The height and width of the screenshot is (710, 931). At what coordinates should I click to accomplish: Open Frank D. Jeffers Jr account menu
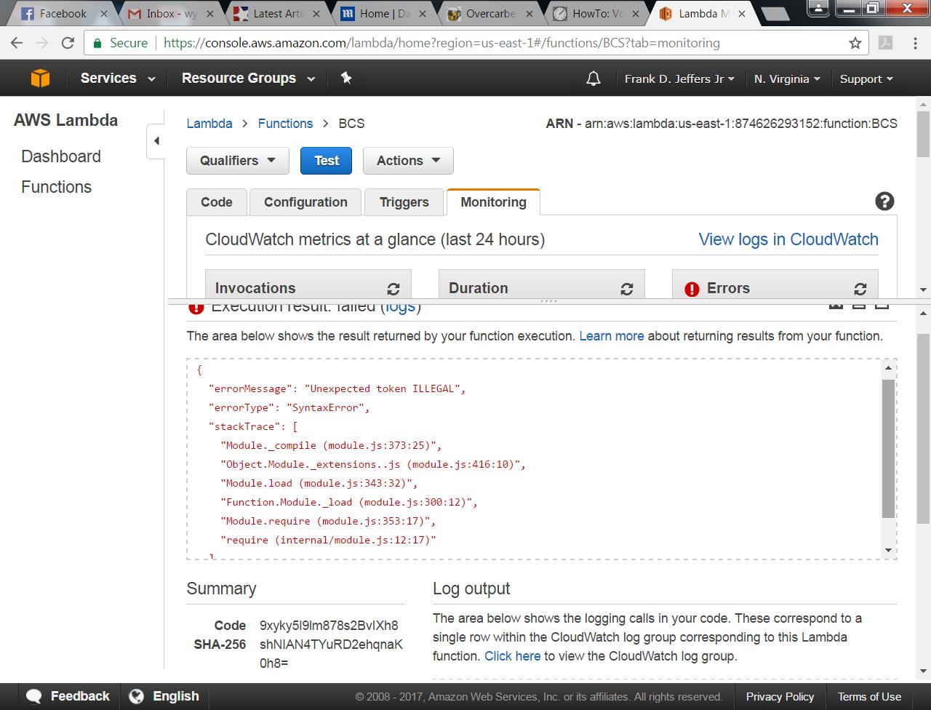[x=679, y=79]
